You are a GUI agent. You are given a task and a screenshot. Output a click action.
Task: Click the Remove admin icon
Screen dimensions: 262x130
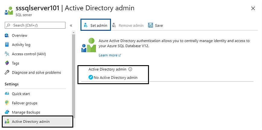114,25
